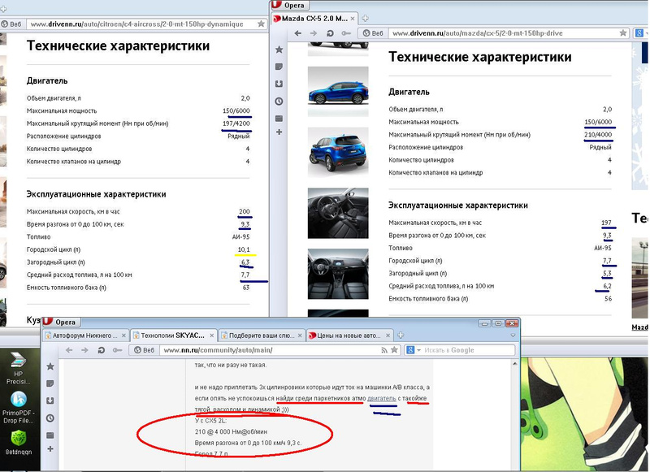Click the password wand key in forum window
The width and height of the screenshot is (650, 472).
[x=117, y=350]
